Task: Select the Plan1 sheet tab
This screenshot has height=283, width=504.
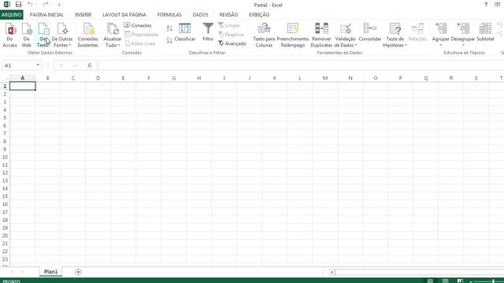Action: (x=50, y=272)
